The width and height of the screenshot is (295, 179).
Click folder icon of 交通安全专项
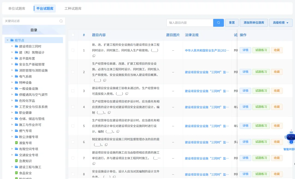pyautogui.click(x=16, y=155)
